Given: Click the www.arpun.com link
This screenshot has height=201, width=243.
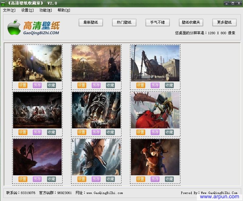Looking at the screenshot, I should (x=220, y=197).
